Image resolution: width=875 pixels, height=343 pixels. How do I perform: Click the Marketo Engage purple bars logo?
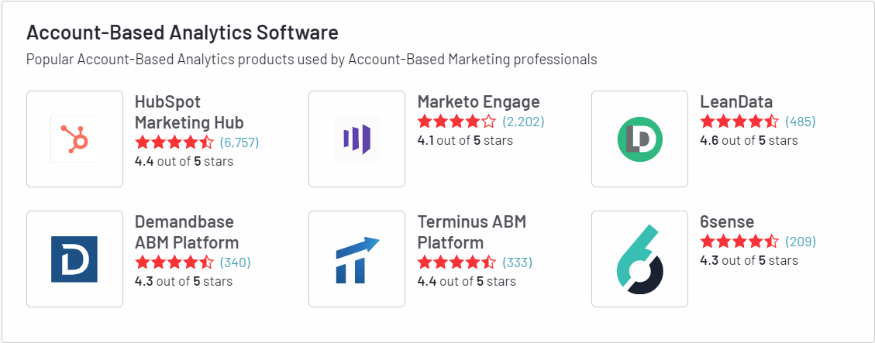click(357, 139)
